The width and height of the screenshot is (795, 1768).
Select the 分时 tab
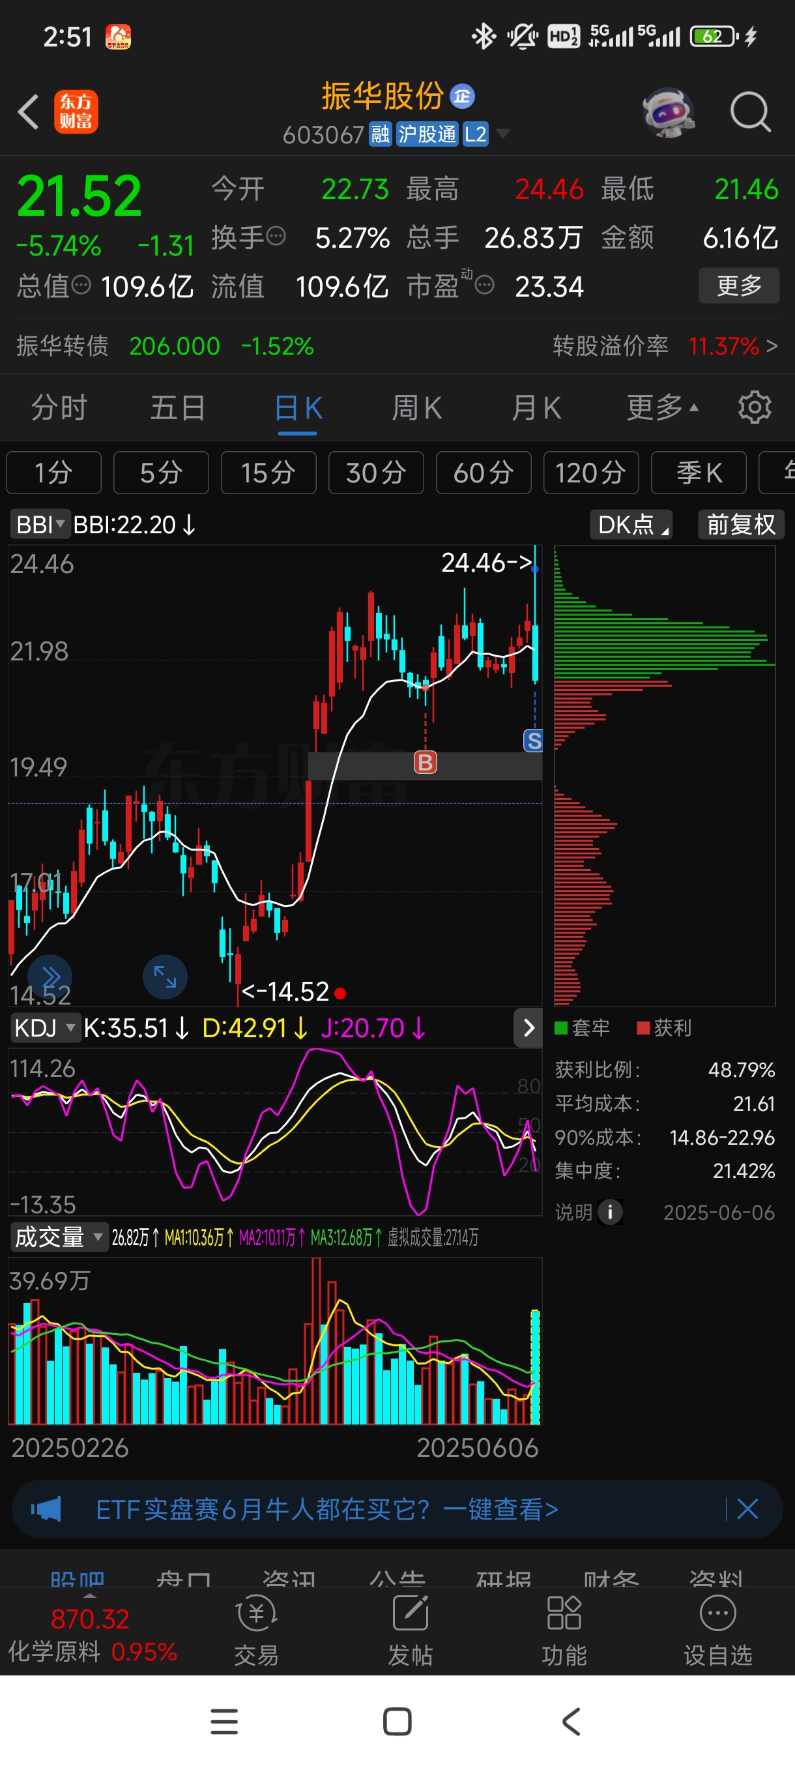click(59, 407)
